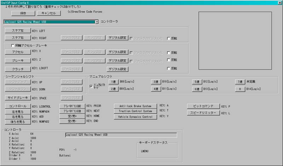Click the 保存 (save) button
The height and width of the screenshot is (166, 283).
[23, 13]
